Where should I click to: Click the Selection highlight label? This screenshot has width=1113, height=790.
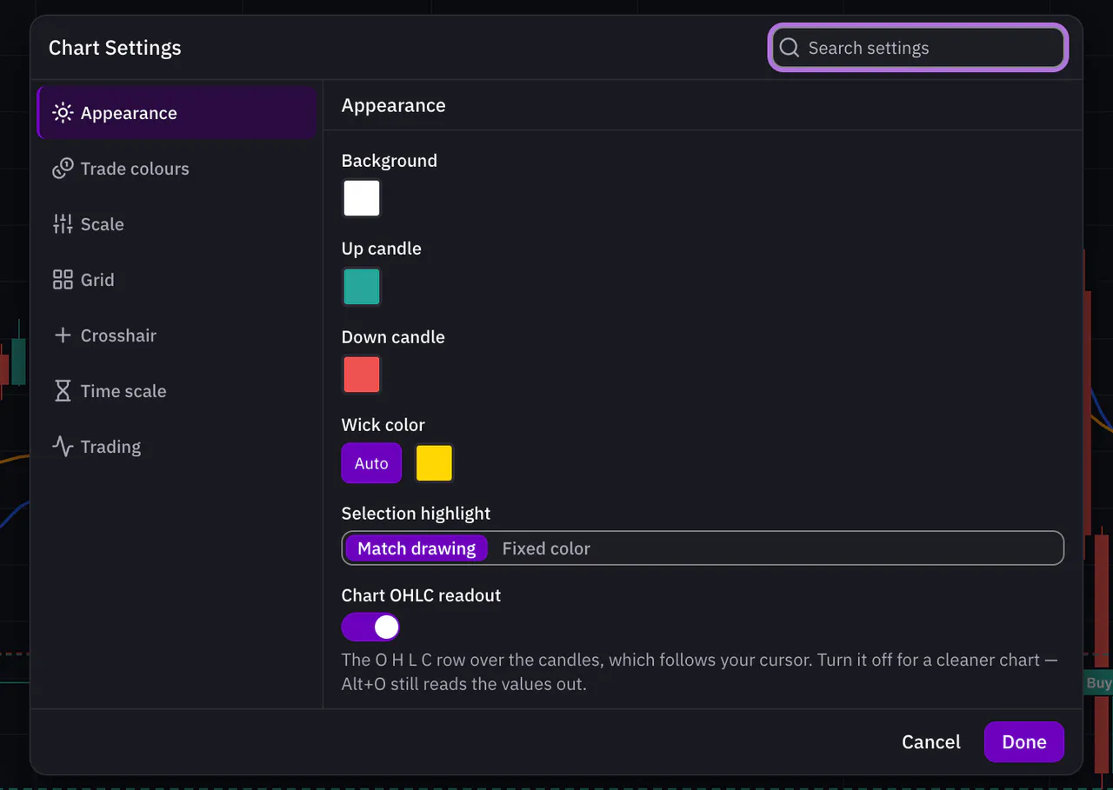coord(416,513)
